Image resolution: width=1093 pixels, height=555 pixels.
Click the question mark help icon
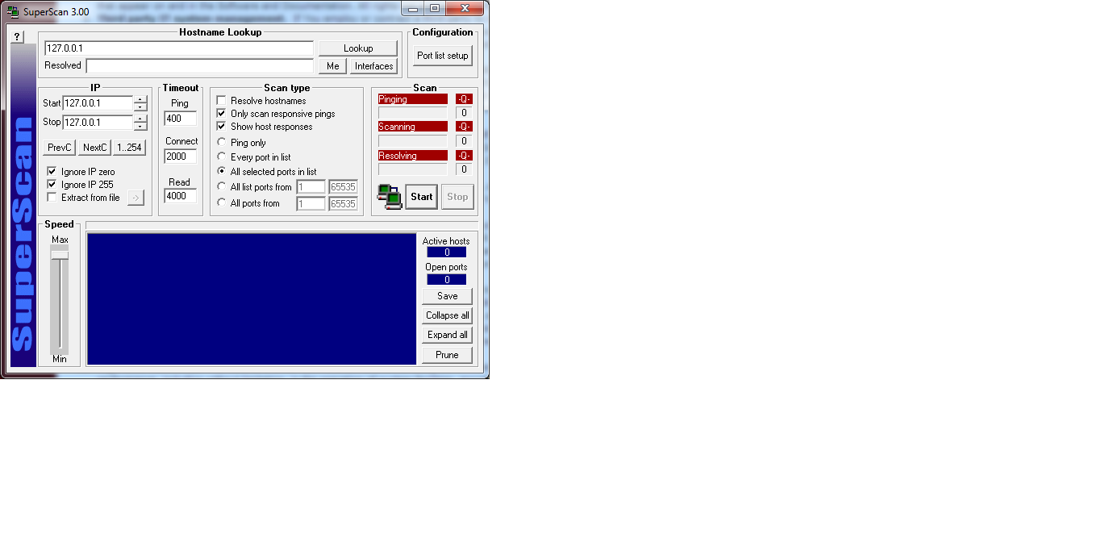click(x=18, y=37)
